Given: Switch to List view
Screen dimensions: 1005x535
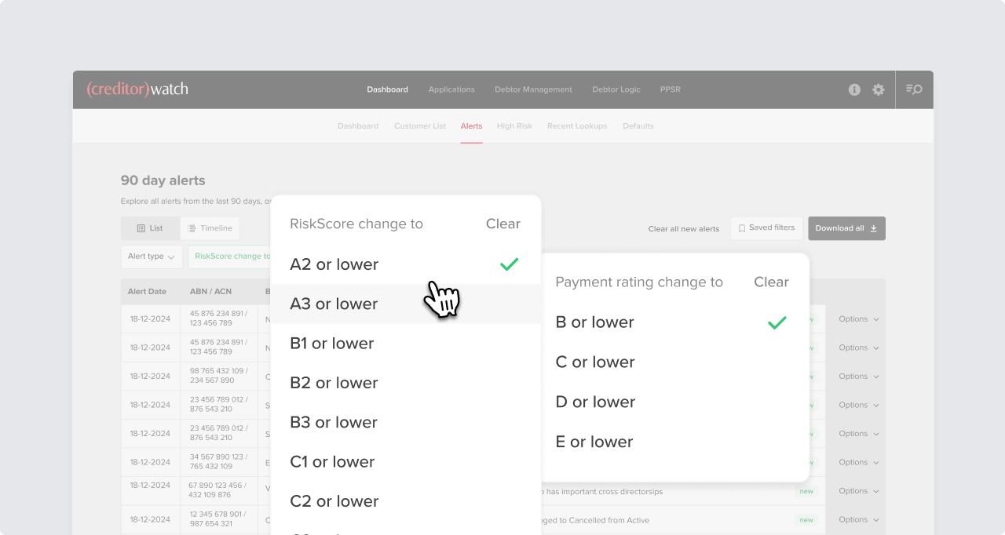Looking at the screenshot, I should click(150, 228).
